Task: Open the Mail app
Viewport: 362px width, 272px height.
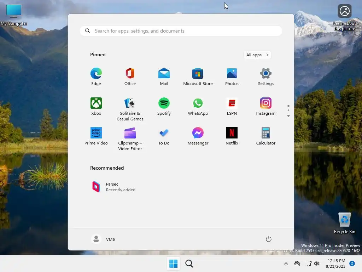Action: 164,77
